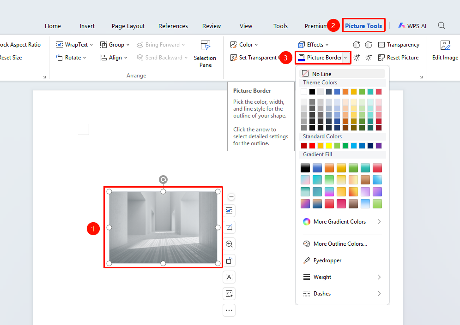This screenshot has width=460, height=325.
Task: Open the WrapText dropdown
Action: (x=74, y=45)
